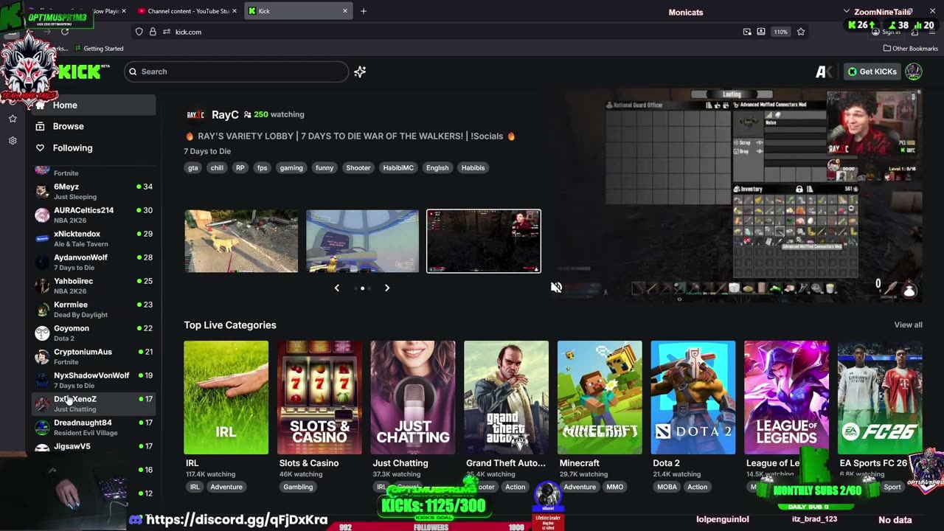Select the dog street stream thumbnail
The height and width of the screenshot is (531, 944).
(x=241, y=241)
